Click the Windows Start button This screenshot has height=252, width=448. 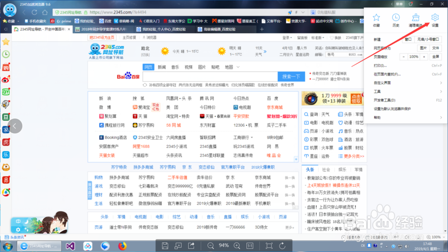pyautogui.click(x=8, y=246)
